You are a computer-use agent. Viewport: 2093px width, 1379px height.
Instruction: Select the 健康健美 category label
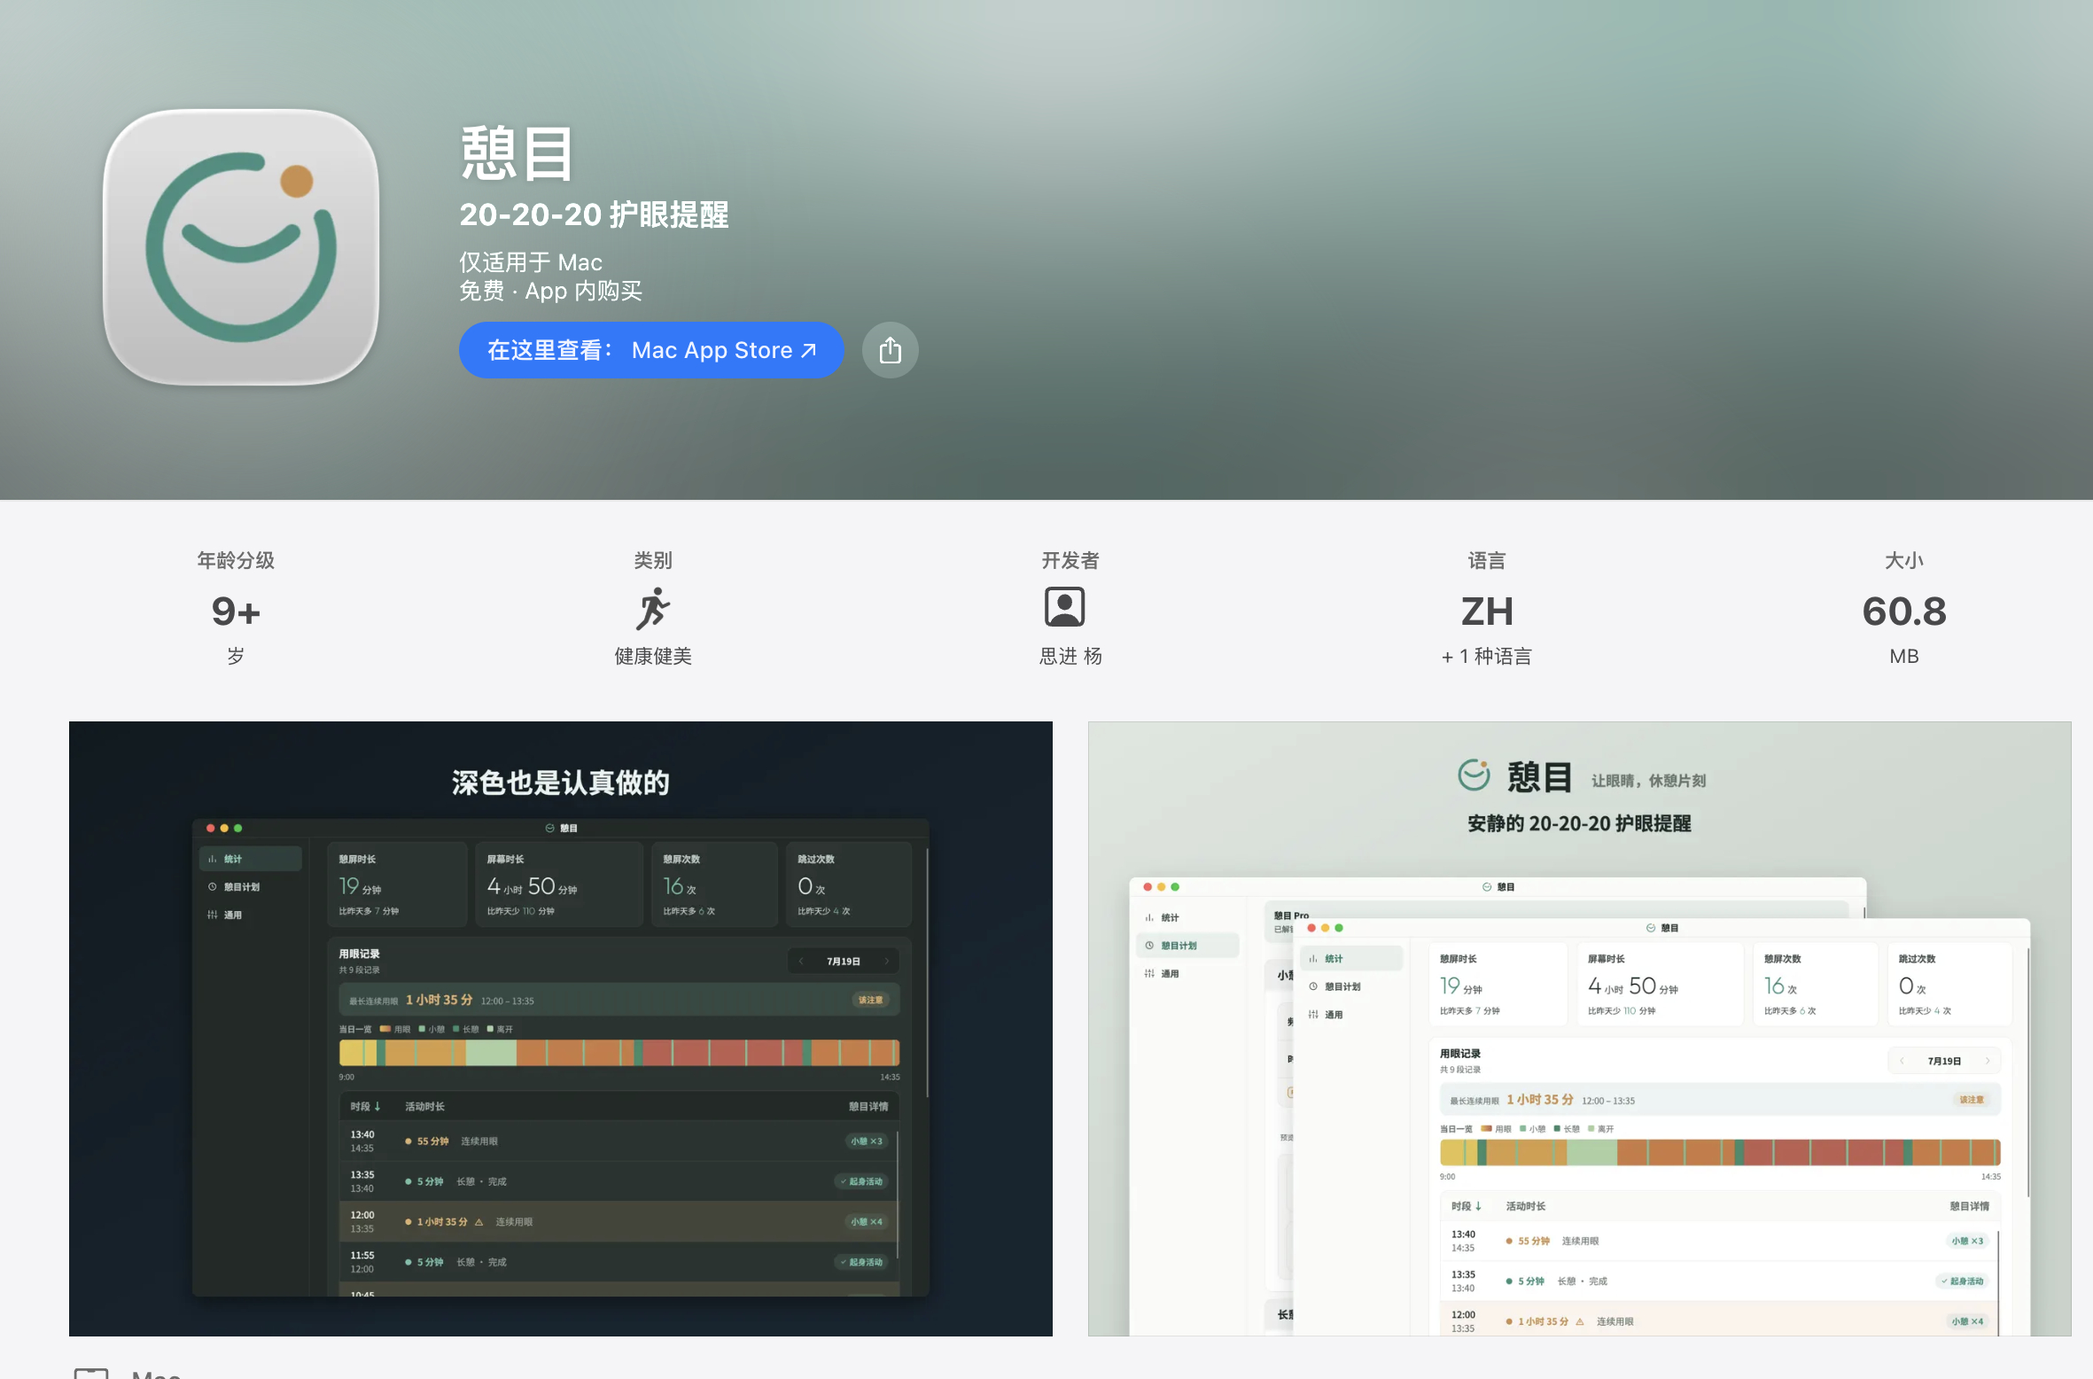coord(653,656)
